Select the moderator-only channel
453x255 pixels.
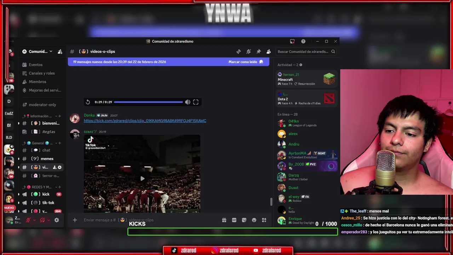tap(42, 105)
